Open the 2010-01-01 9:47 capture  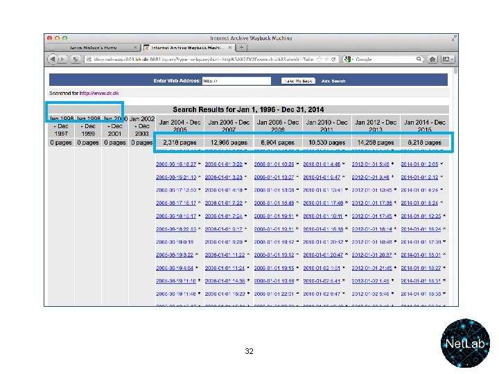(x=322, y=177)
